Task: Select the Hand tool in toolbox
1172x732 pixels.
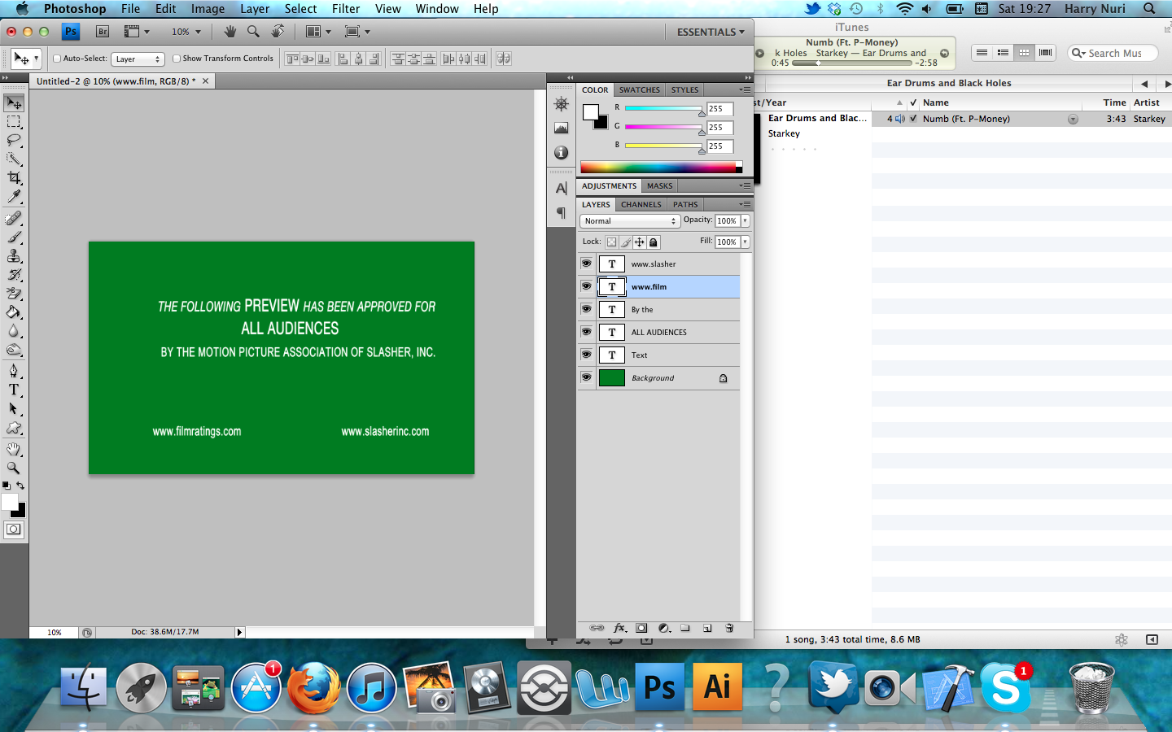Action: (14, 450)
